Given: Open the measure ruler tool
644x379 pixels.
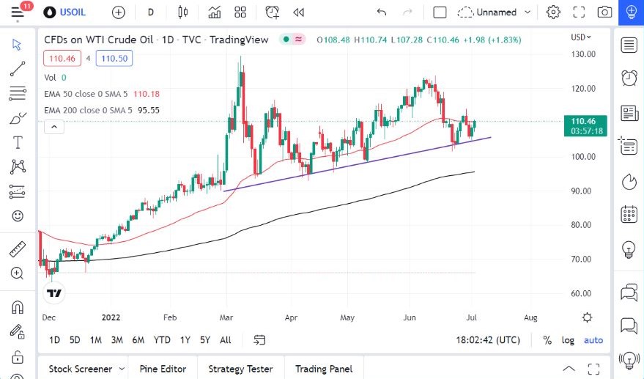Looking at the screenshot, I should pos(18,249).
